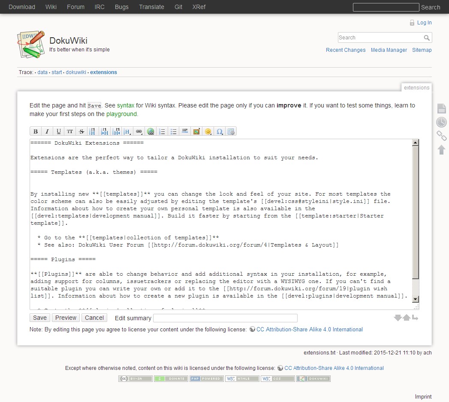Click the Log In link

(x=424, y=23)
